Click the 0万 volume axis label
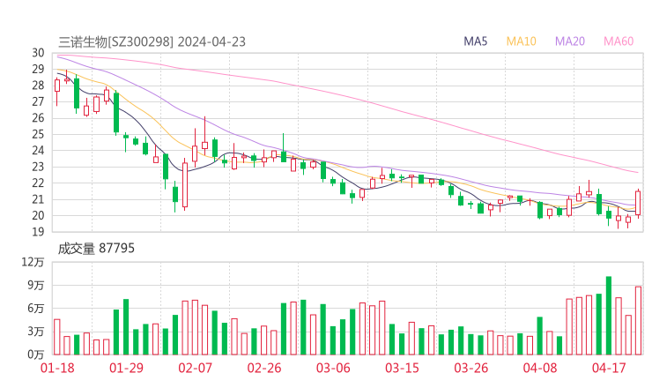 36,354
